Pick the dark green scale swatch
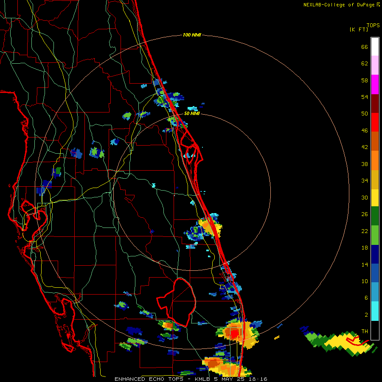Screen dimensions: 382x382 tap(375, 216)
